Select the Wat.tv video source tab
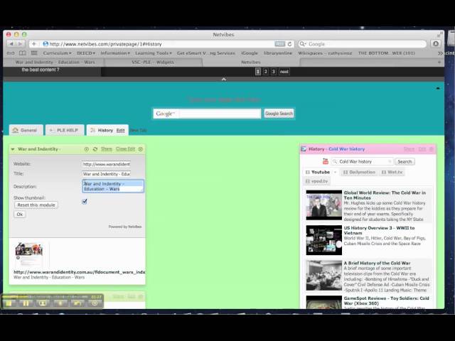The image size is (455, 341). 392,172
